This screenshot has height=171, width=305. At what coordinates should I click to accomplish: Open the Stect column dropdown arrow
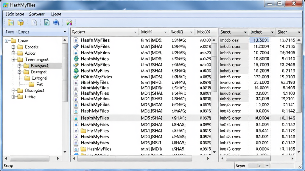click(x=245, y=32)
